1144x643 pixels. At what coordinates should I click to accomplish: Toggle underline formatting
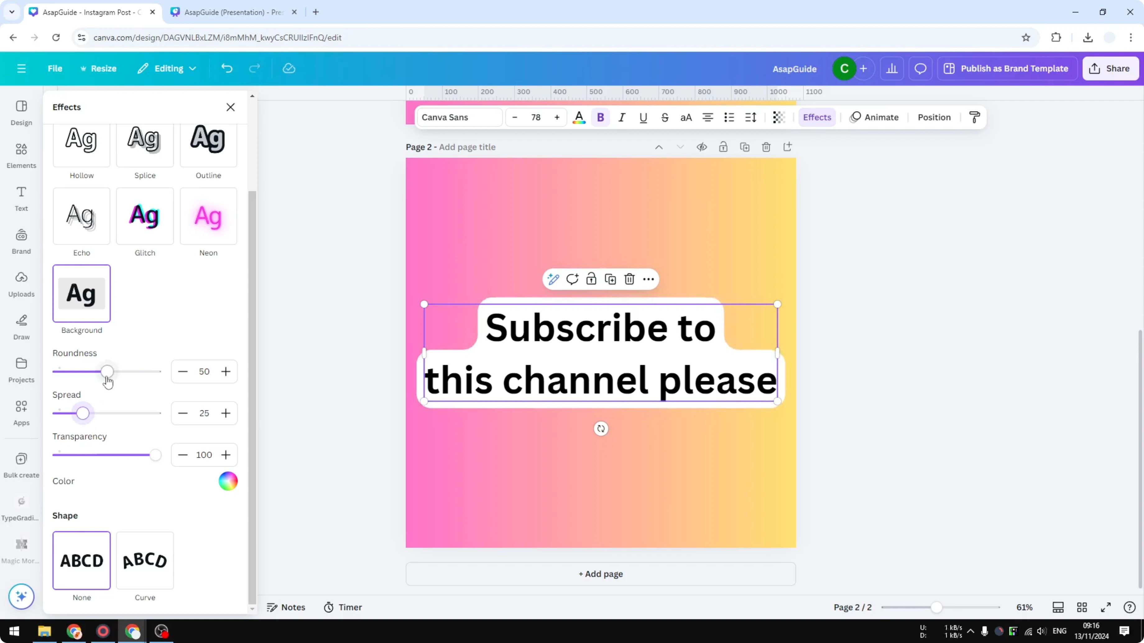[643, 117]
